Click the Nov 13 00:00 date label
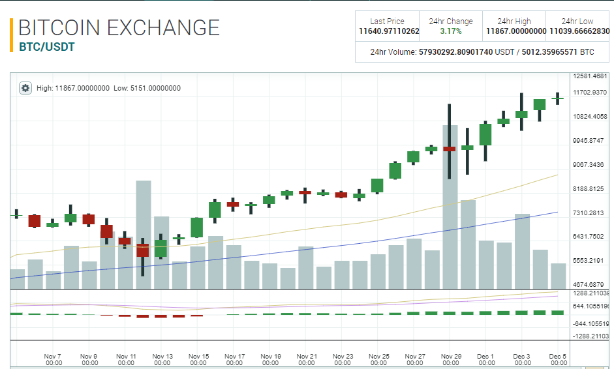The width and height of the screenshot is (614, 369). (162, 360)
